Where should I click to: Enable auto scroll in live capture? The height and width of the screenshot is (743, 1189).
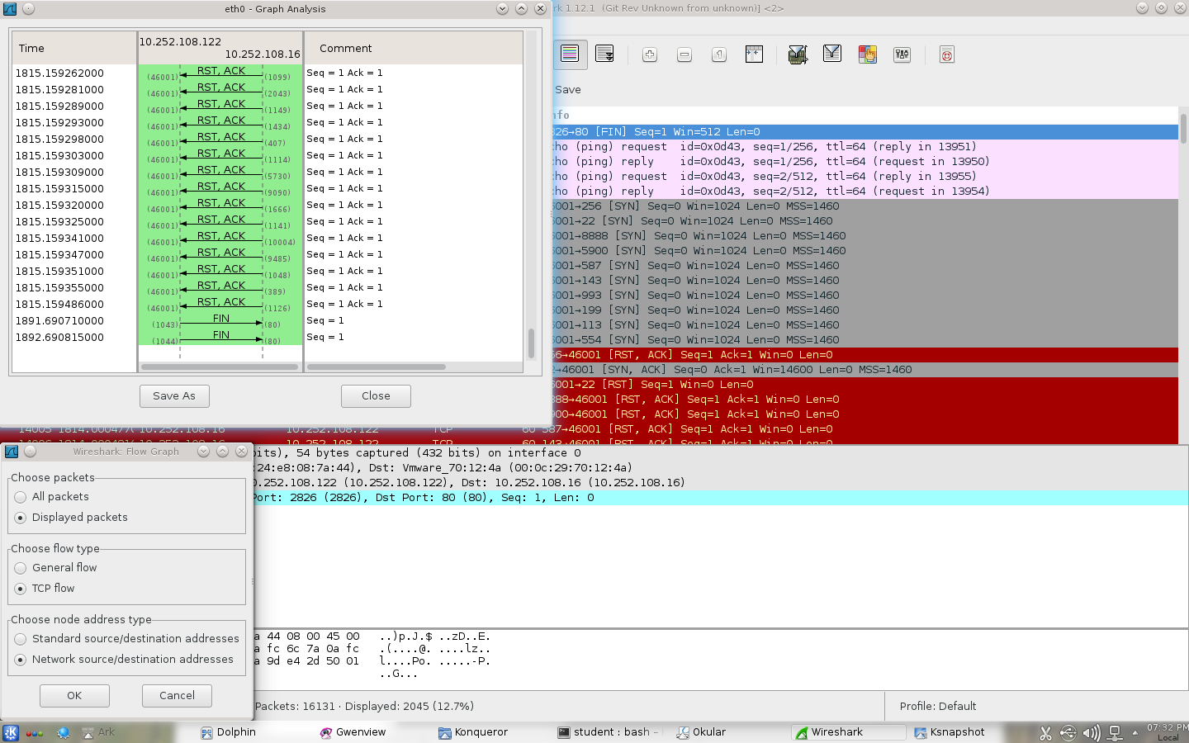[604, 54]
